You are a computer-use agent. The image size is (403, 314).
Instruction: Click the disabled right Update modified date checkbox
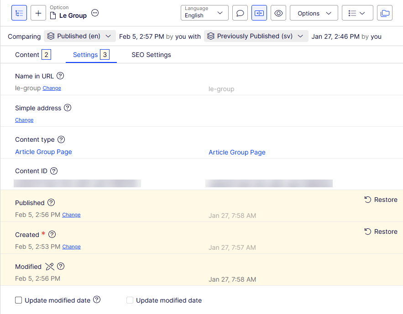[130, 300]
